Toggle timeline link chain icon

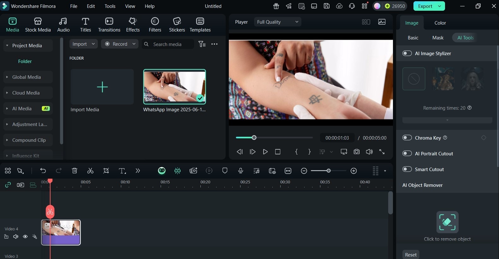(8, 185)
